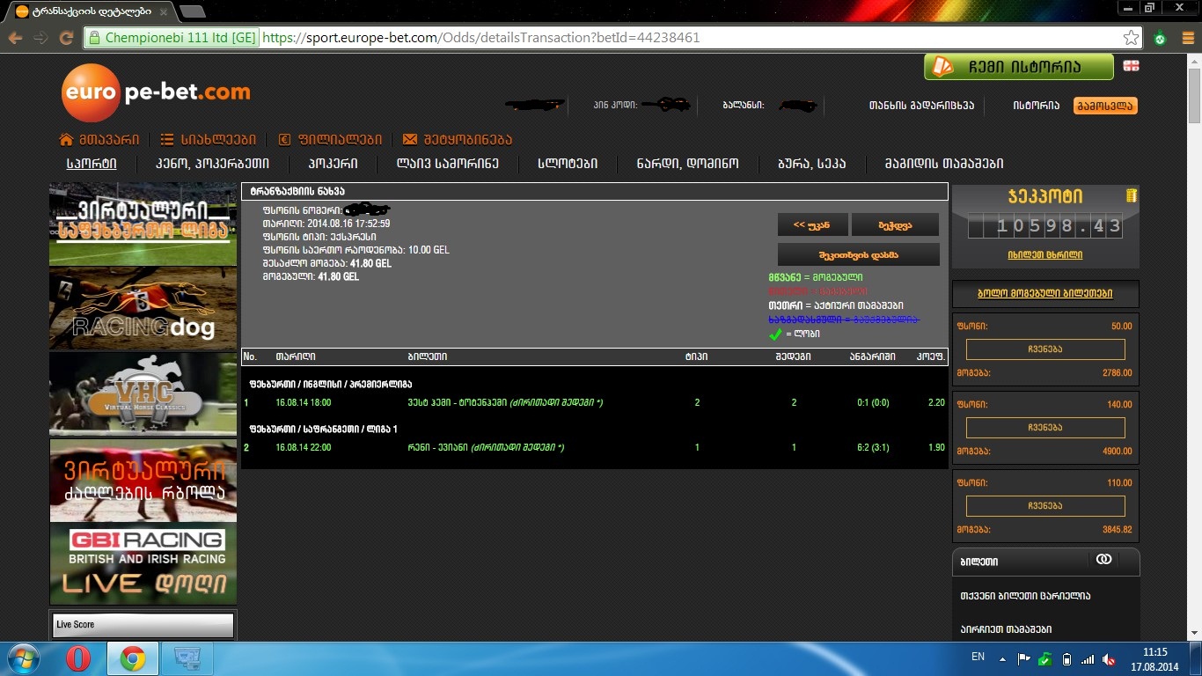Open the virtual dog racing banner
Viewport: 1202px width, 676px height.
point(143,481)
